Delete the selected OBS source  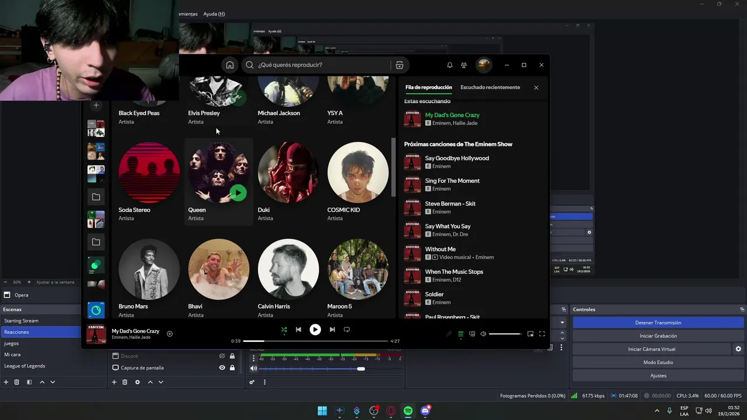click(124, 382)
